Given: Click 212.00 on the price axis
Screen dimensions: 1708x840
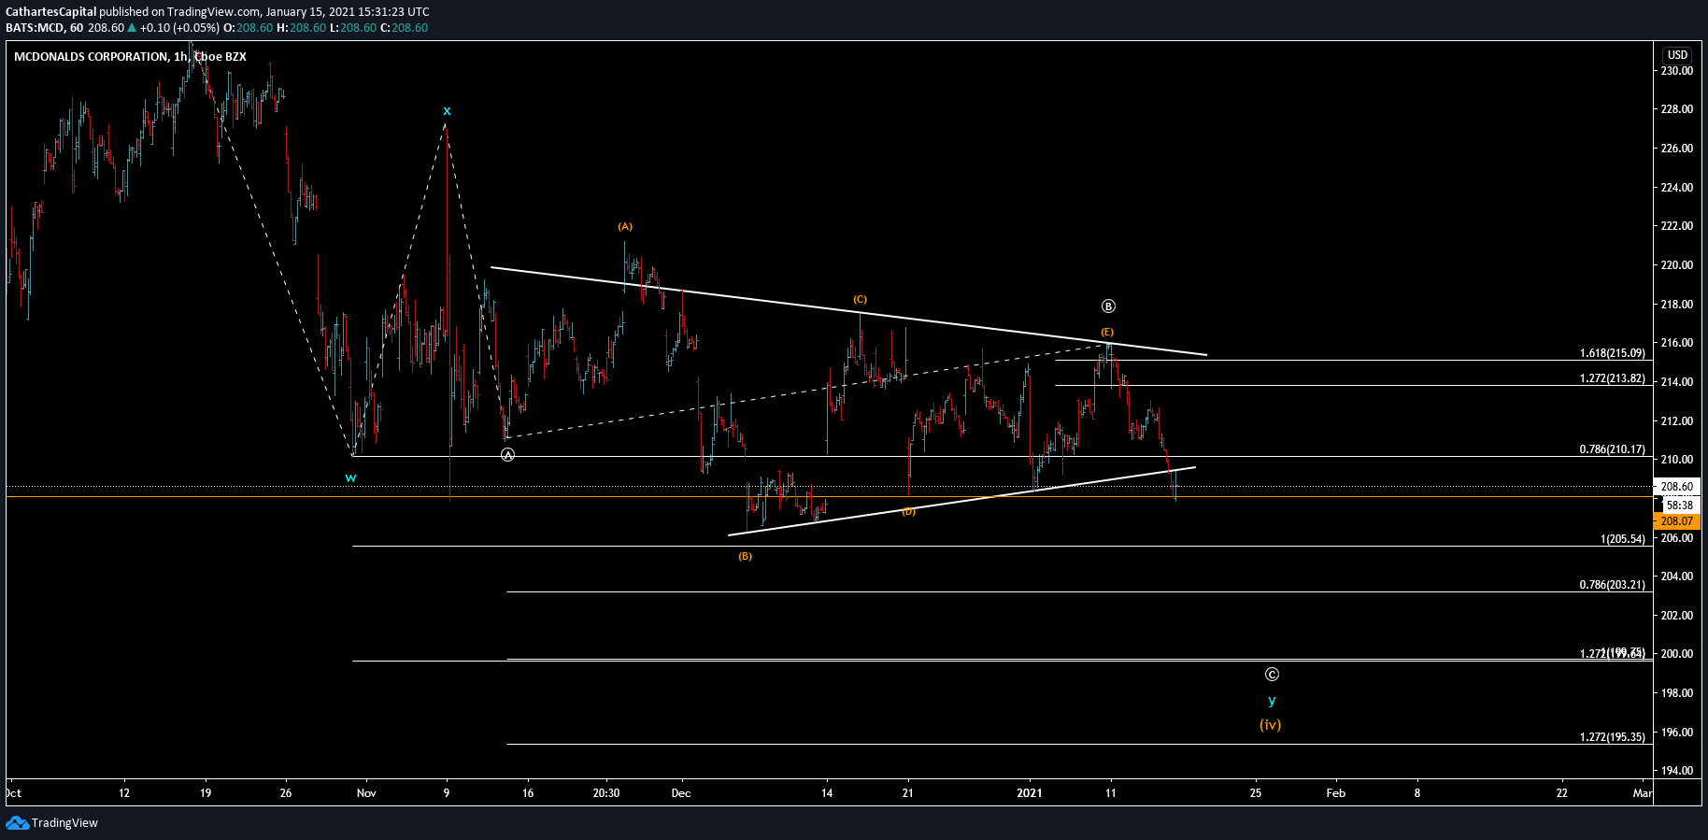Looking at the screenshot, I should pos(1677,421).
